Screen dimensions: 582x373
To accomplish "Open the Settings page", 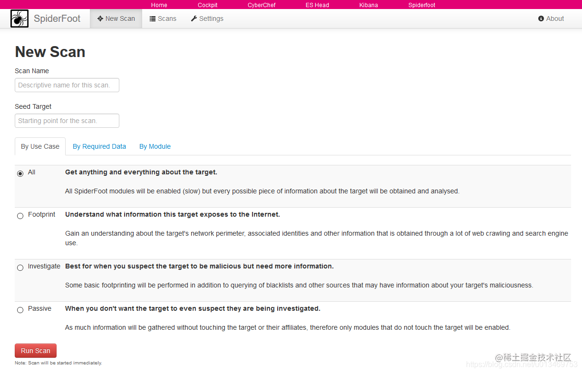I will click(207, 19).
